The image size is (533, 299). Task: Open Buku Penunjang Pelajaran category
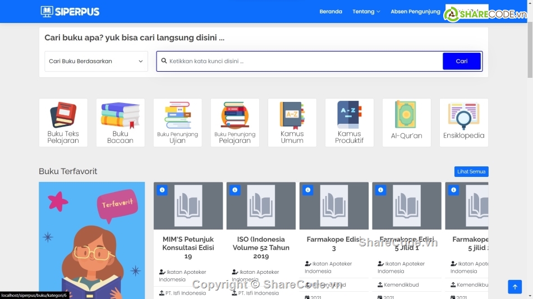pos(235,123)
